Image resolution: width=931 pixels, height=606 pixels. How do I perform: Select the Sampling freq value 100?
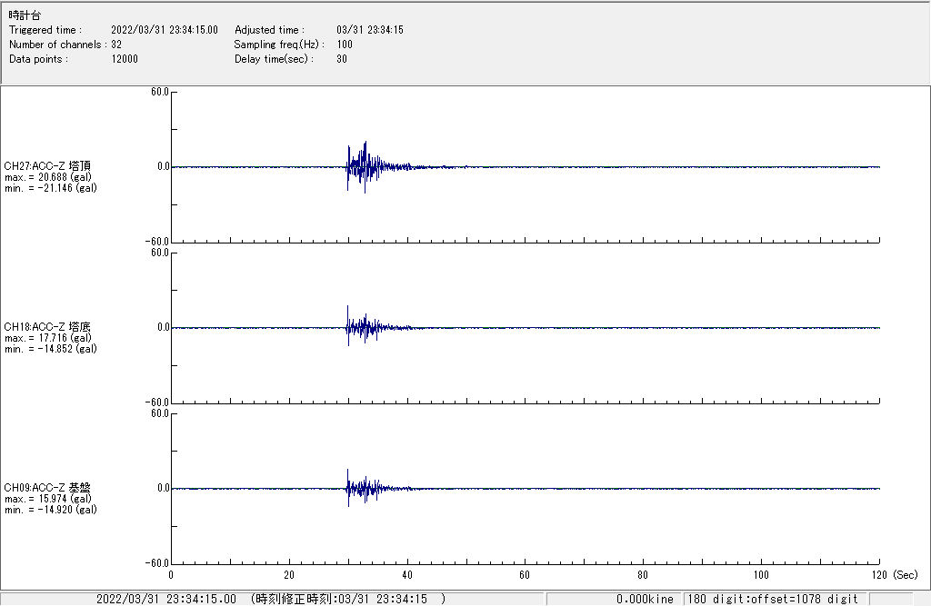click(345, 45)
